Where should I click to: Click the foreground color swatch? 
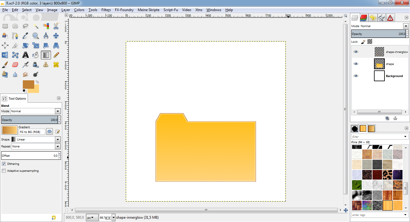(28, 84)
